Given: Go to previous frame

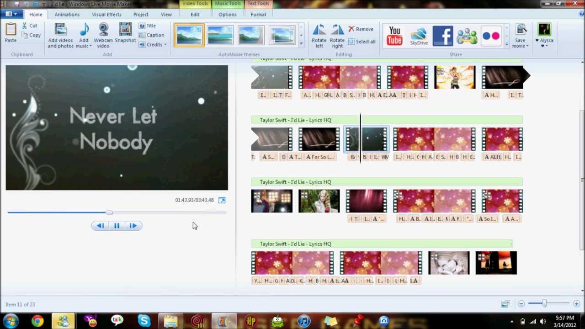Looking at the screenshot, I should 100,225.
